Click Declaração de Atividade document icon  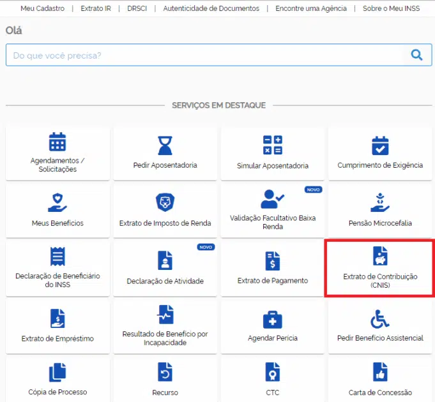165,260
